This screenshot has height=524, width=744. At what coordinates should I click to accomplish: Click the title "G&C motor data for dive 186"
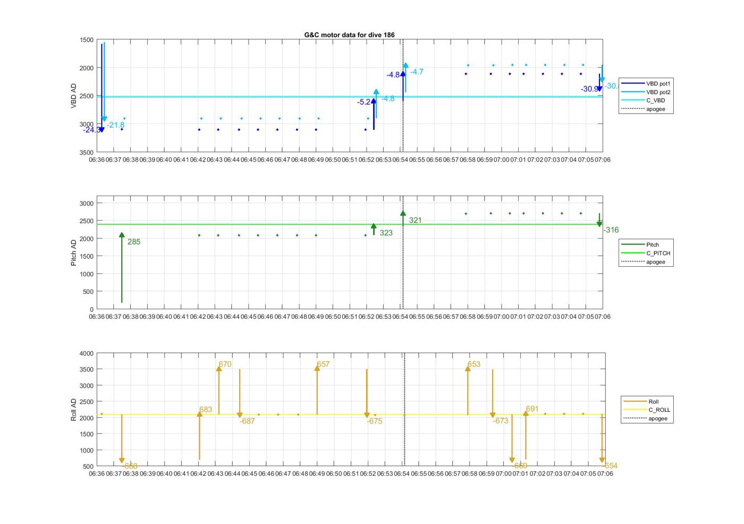coord(349,35)
